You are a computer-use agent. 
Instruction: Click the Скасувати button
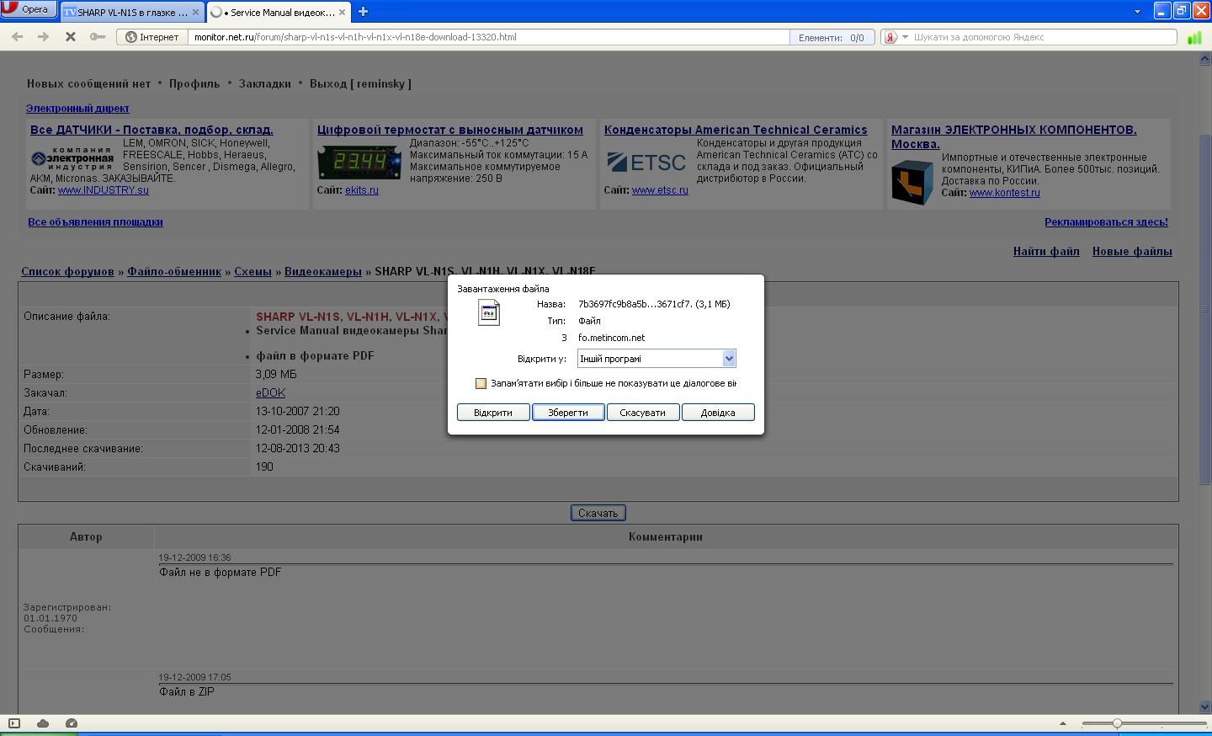tap(642, 413)
